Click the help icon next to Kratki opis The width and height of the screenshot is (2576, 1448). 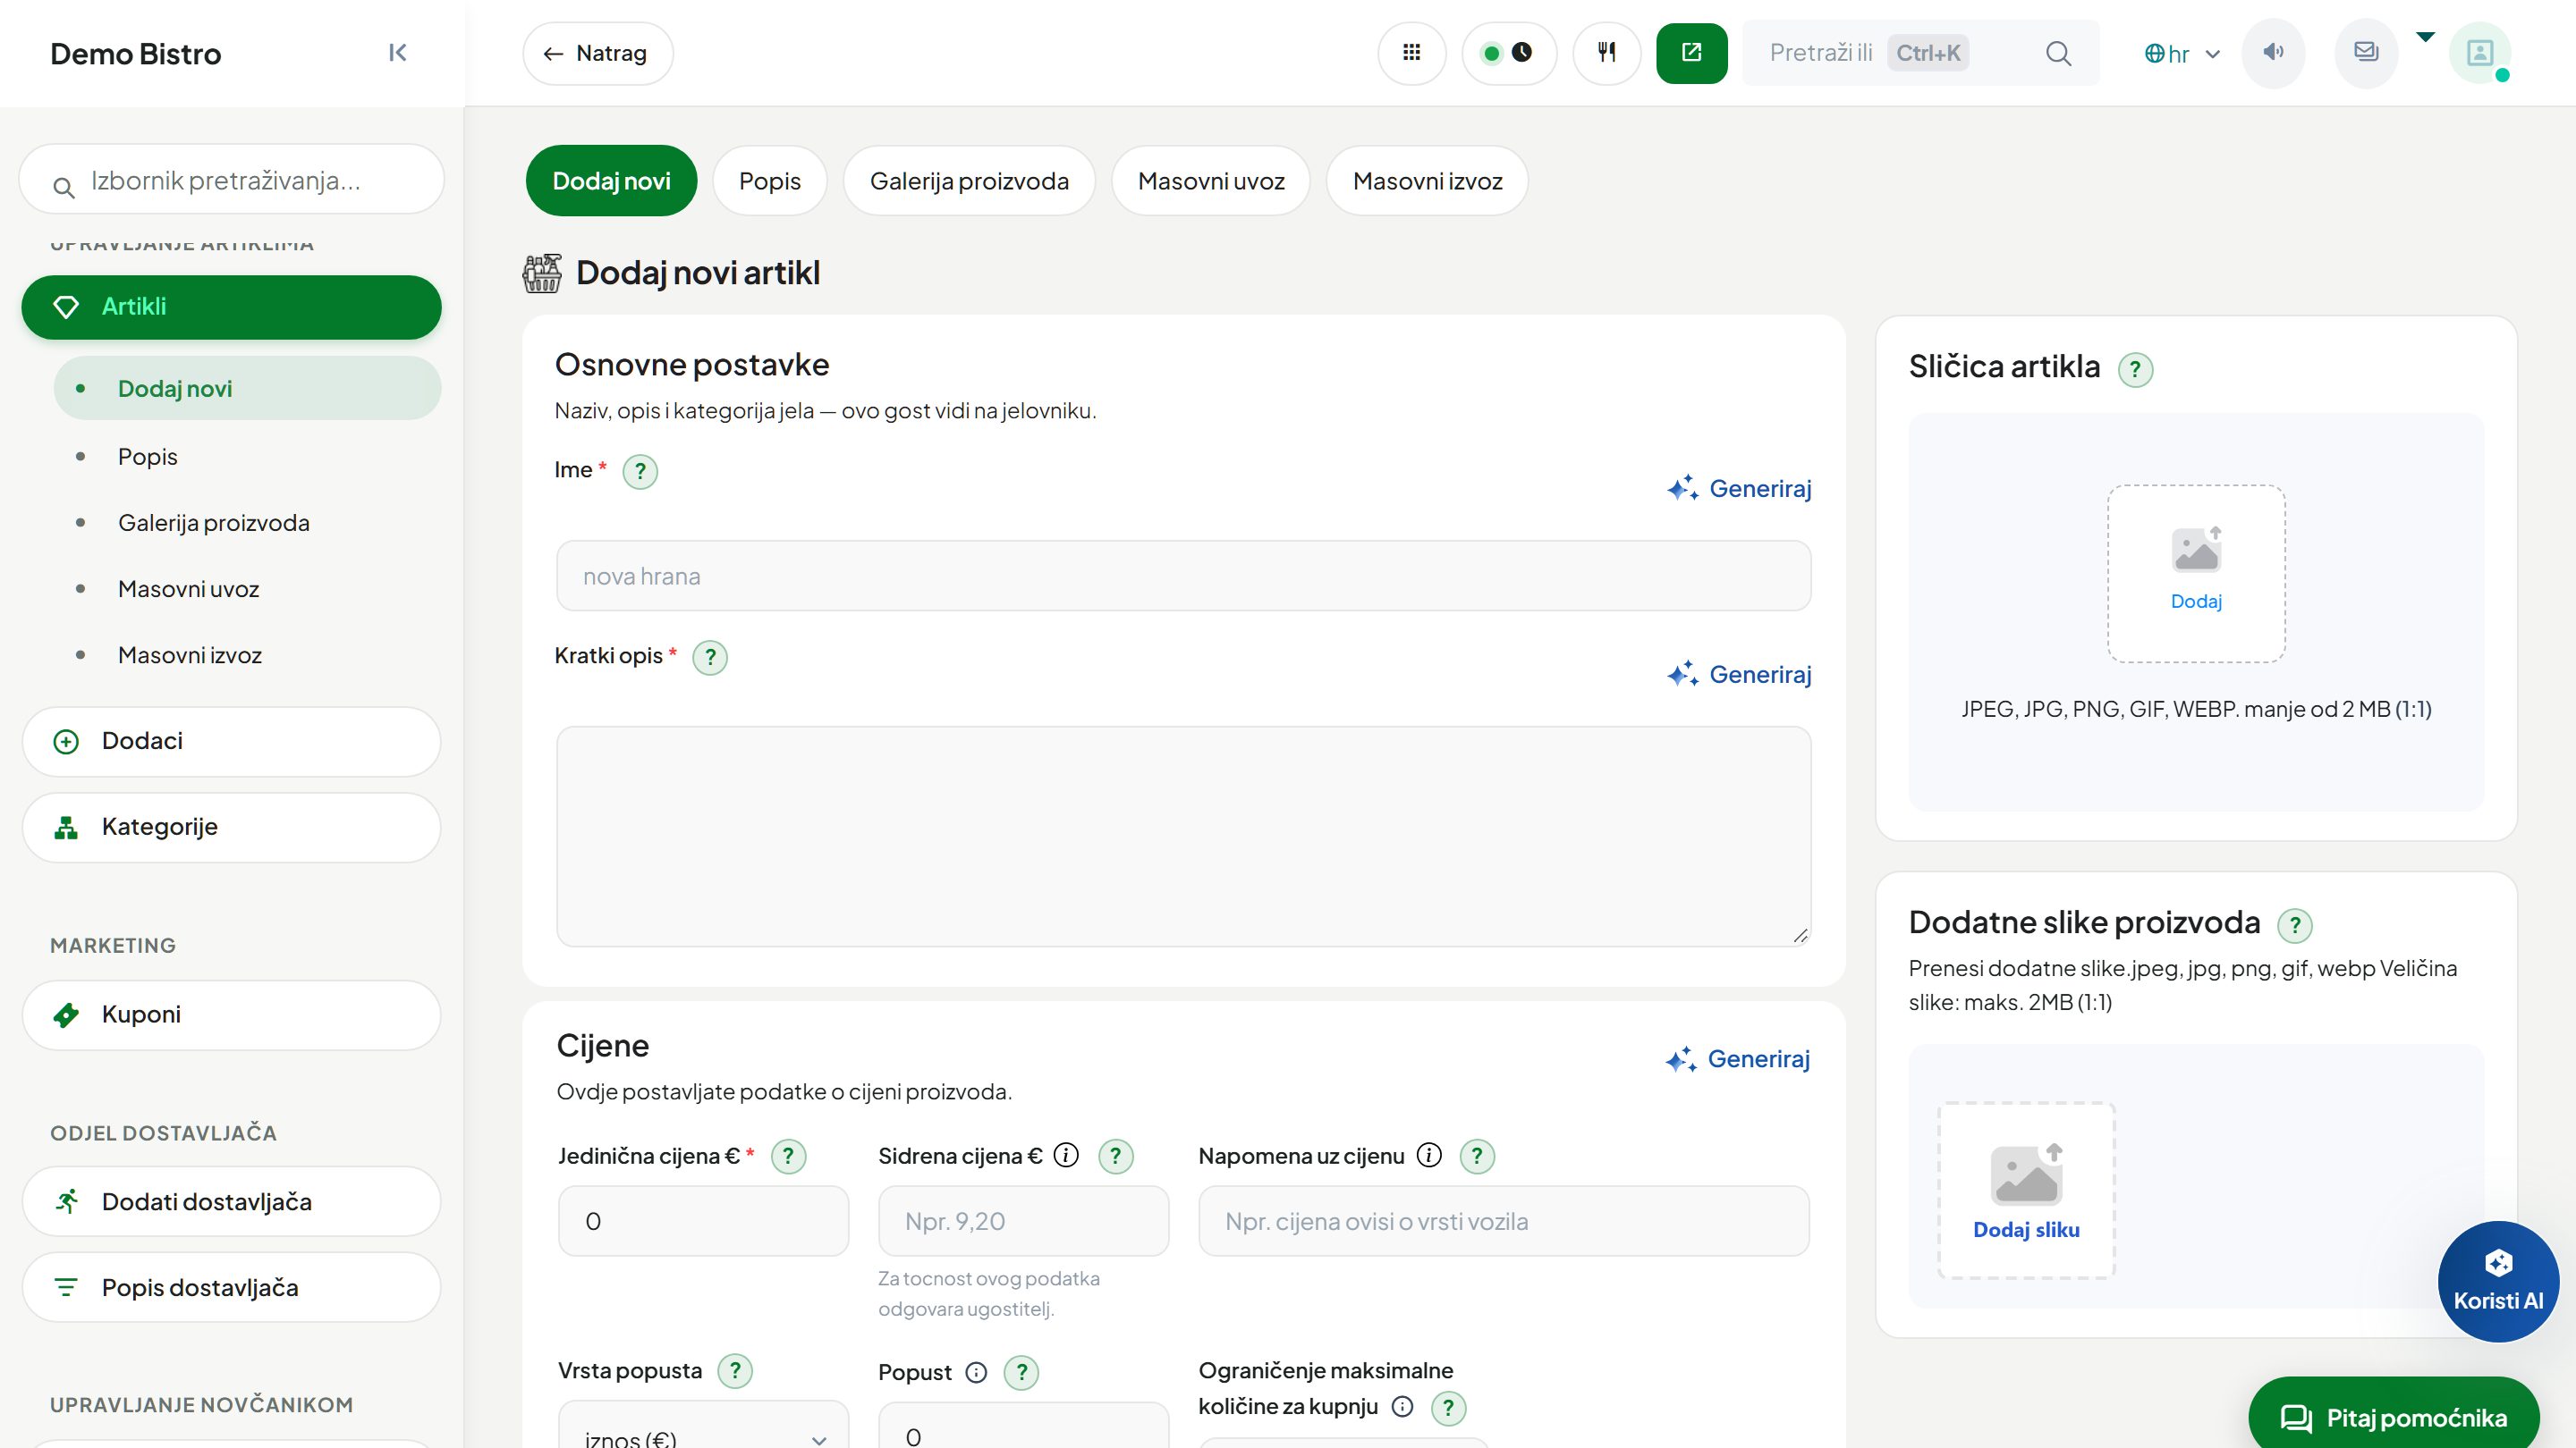click(710, 658)
